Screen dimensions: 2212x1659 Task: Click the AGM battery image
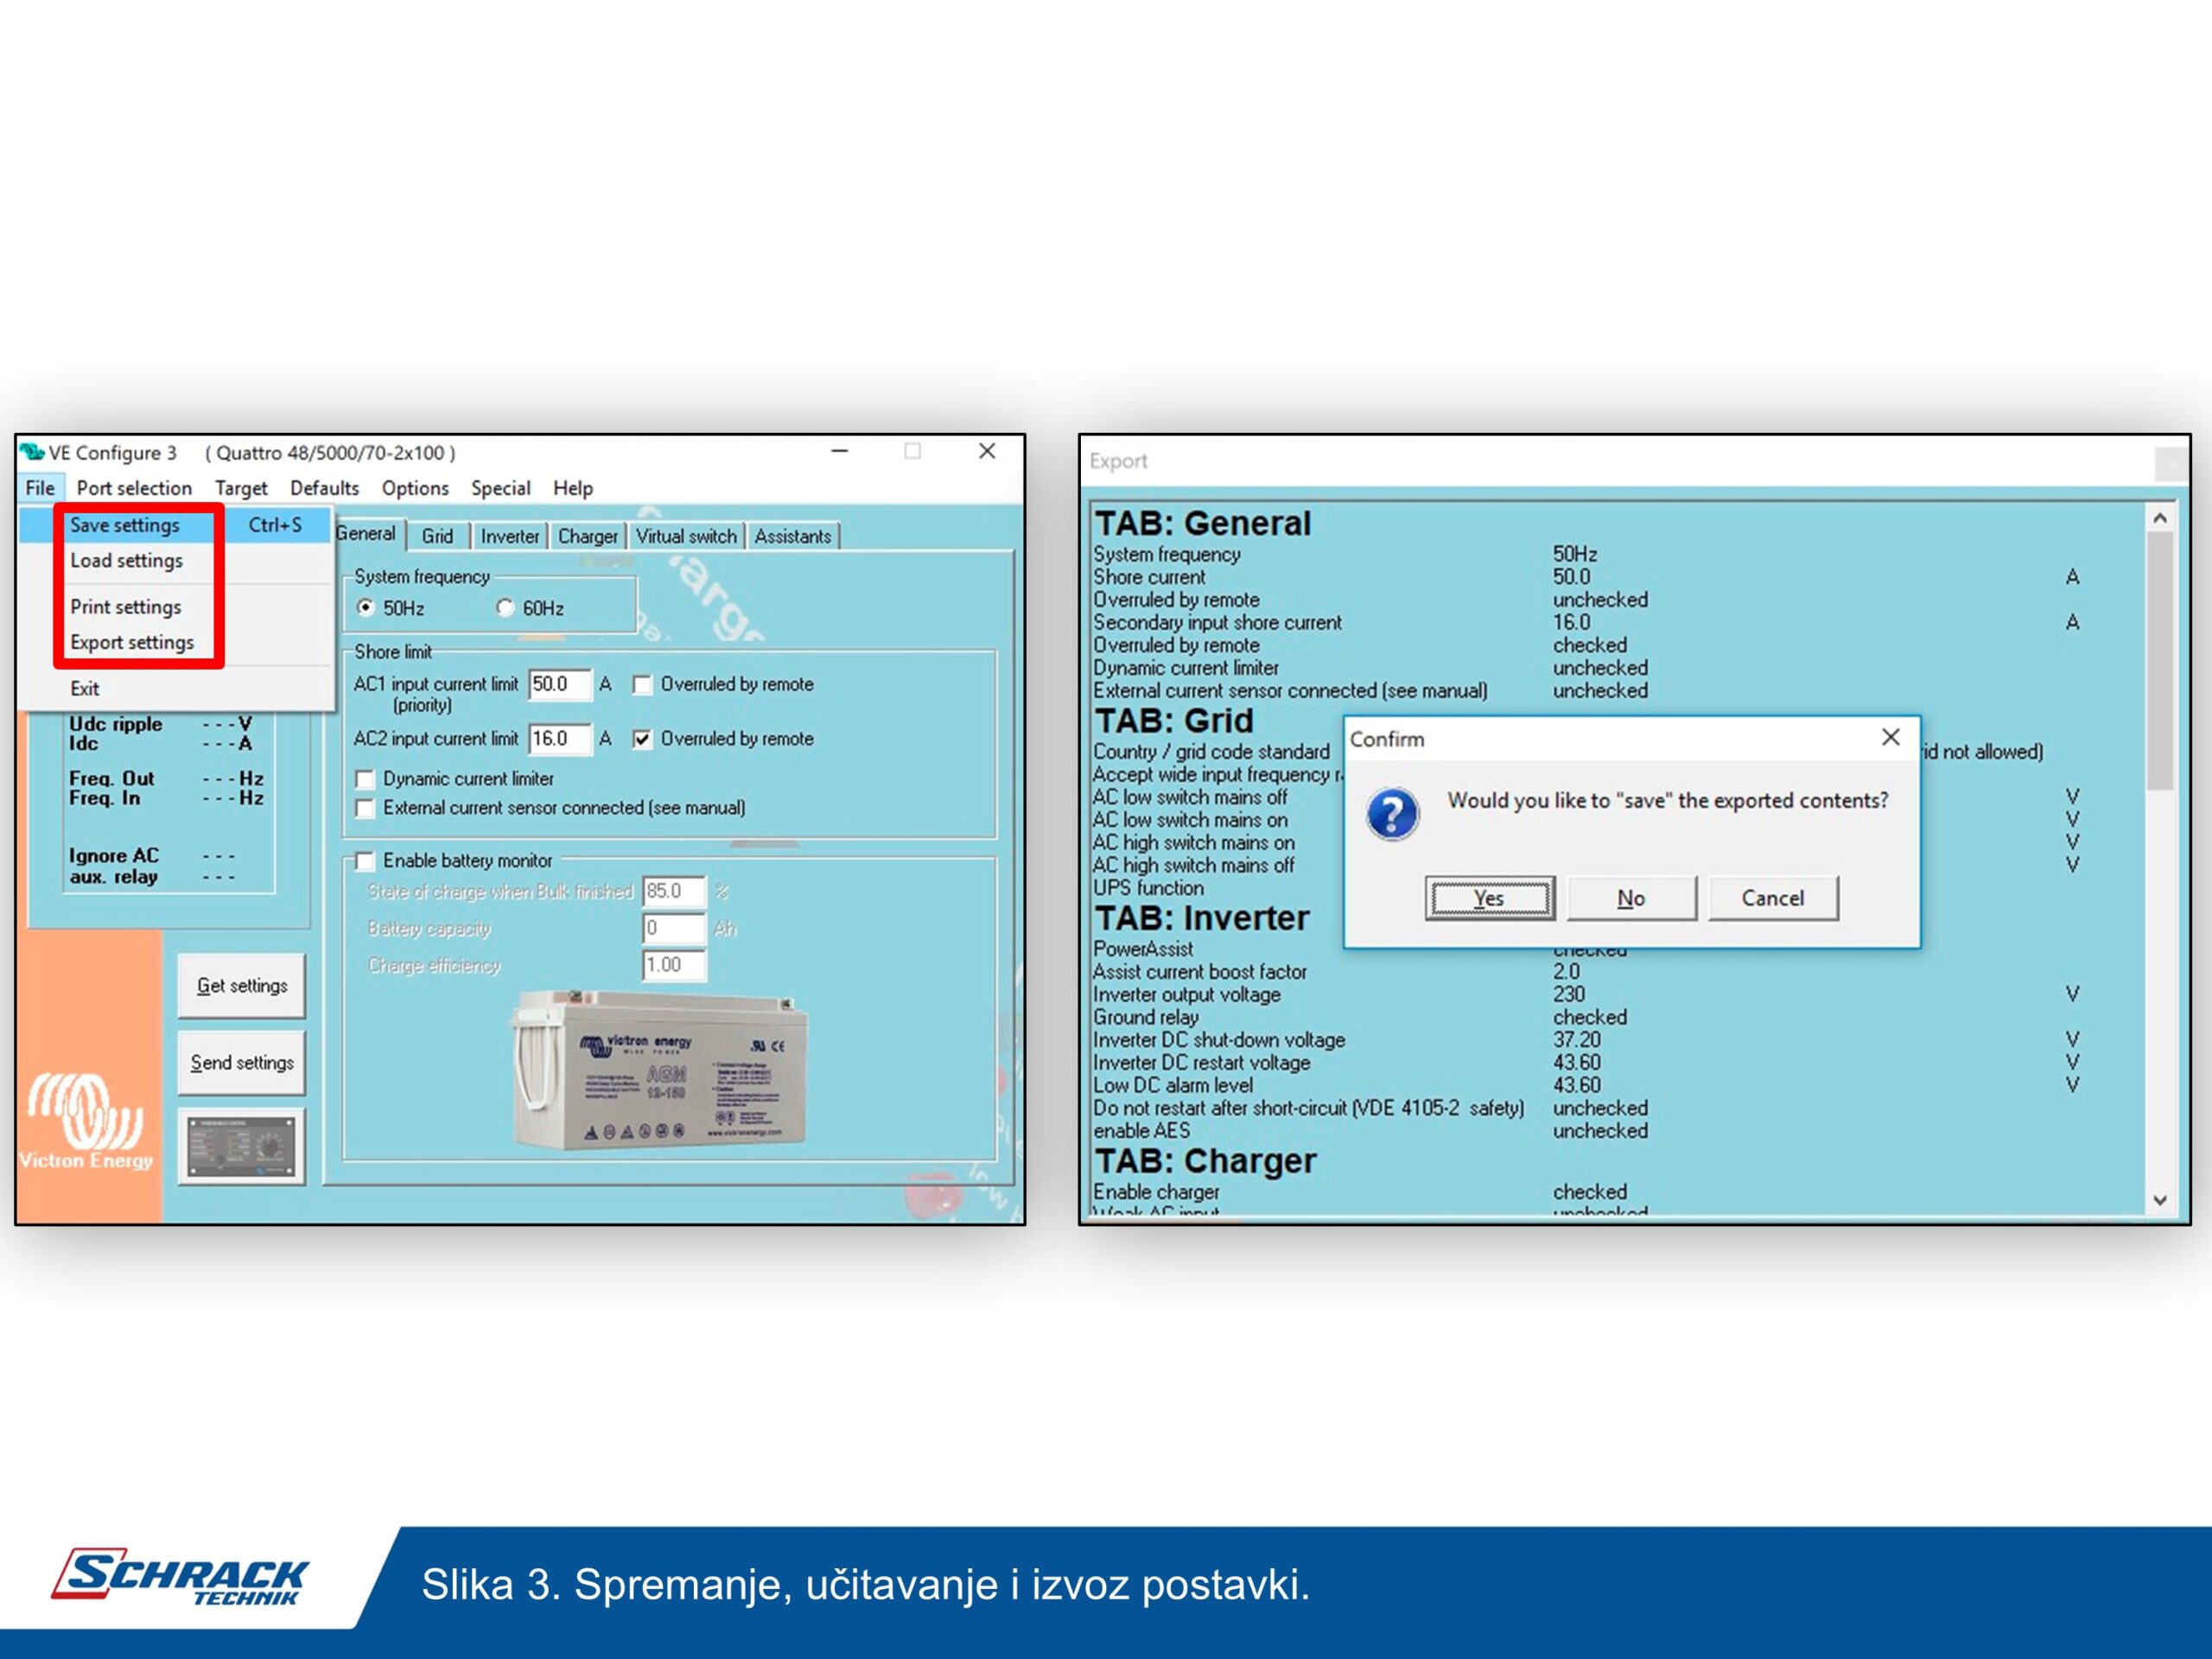pos(660,1070)
